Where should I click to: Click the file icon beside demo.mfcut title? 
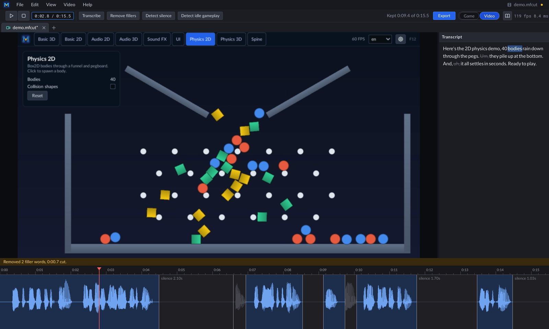(509, 5)
